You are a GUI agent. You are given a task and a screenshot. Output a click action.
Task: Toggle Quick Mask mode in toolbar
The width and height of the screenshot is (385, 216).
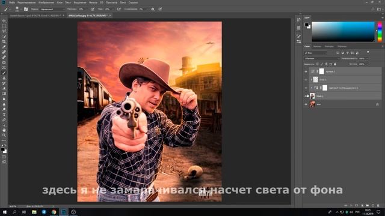4,157
